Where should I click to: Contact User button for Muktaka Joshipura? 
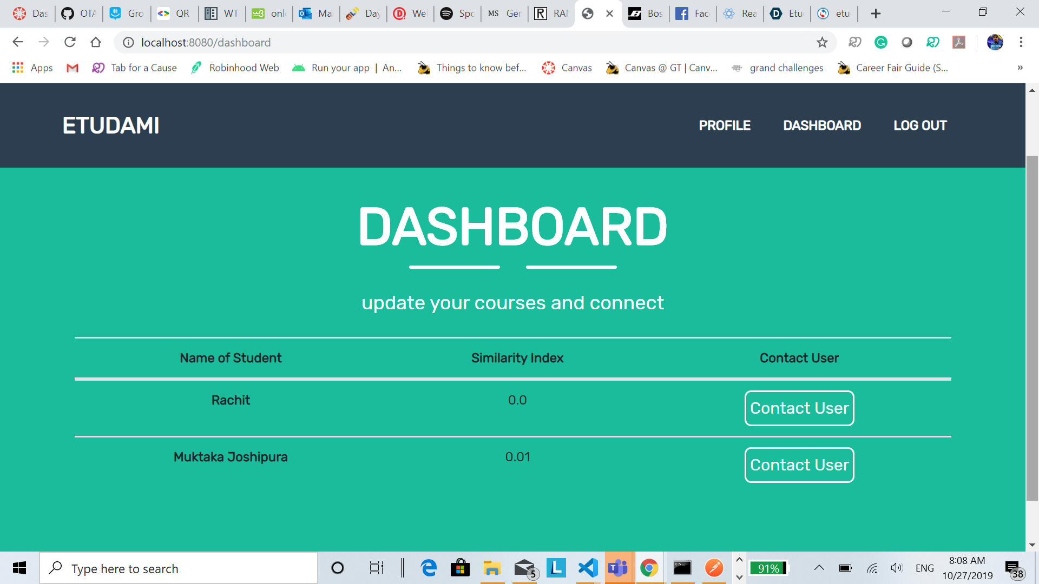pyautogui.click(x=799, y=465)
